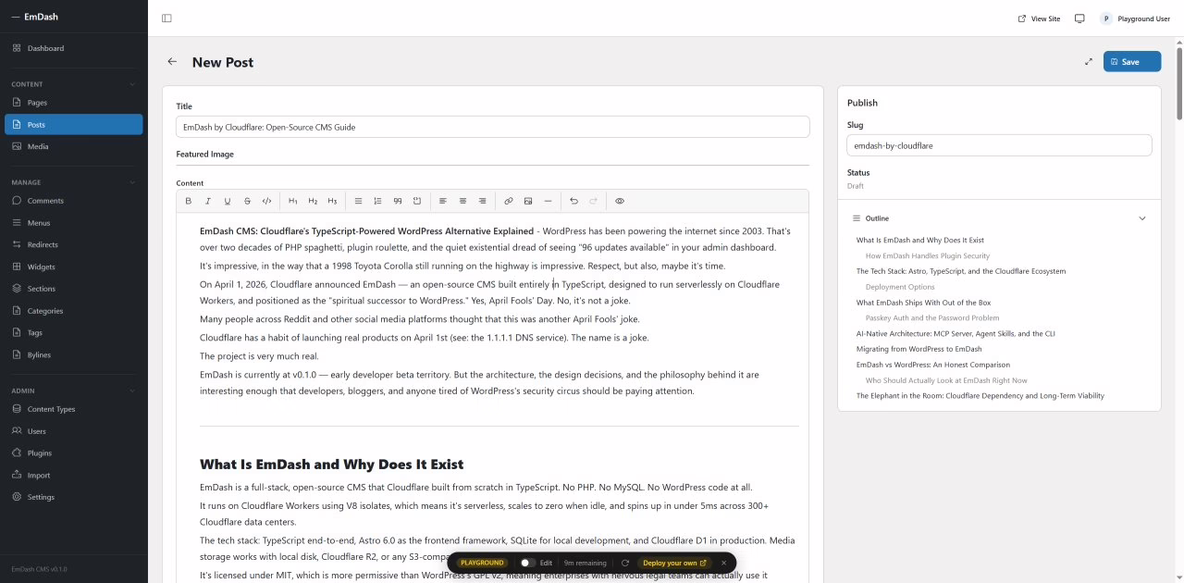1184x583 pixels.
Task: Open the Playground User account menu
Action: point(1135,19)
